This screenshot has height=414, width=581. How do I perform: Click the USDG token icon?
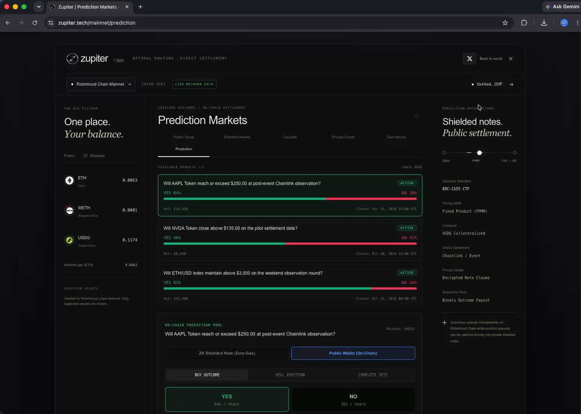pyautogui.click(x=69, y=240)
